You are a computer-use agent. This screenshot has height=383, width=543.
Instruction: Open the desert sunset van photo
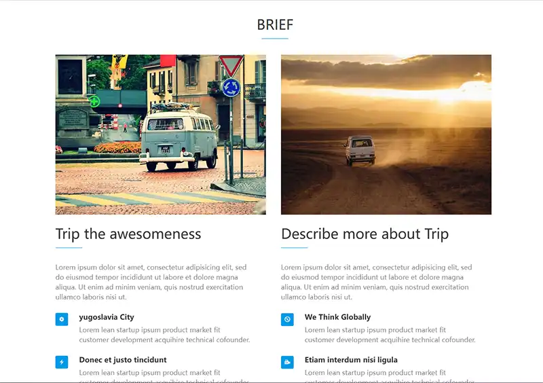click(386, 134)
